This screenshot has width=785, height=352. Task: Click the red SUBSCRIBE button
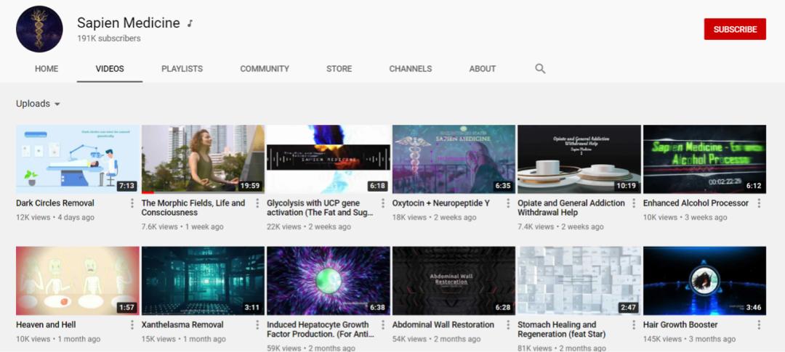[735, 29]
